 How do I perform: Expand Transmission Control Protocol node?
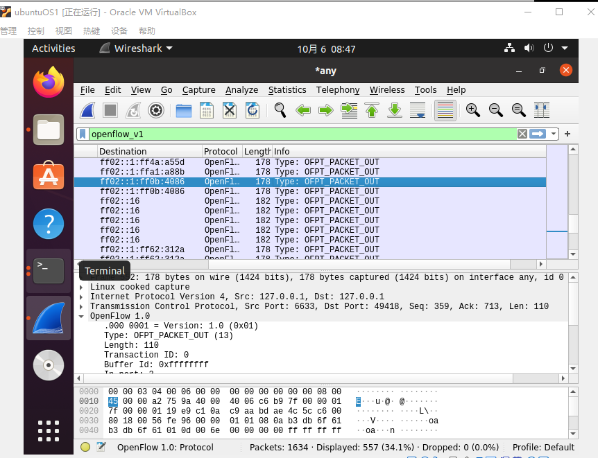pyautogui.click(x=81, y=306)
